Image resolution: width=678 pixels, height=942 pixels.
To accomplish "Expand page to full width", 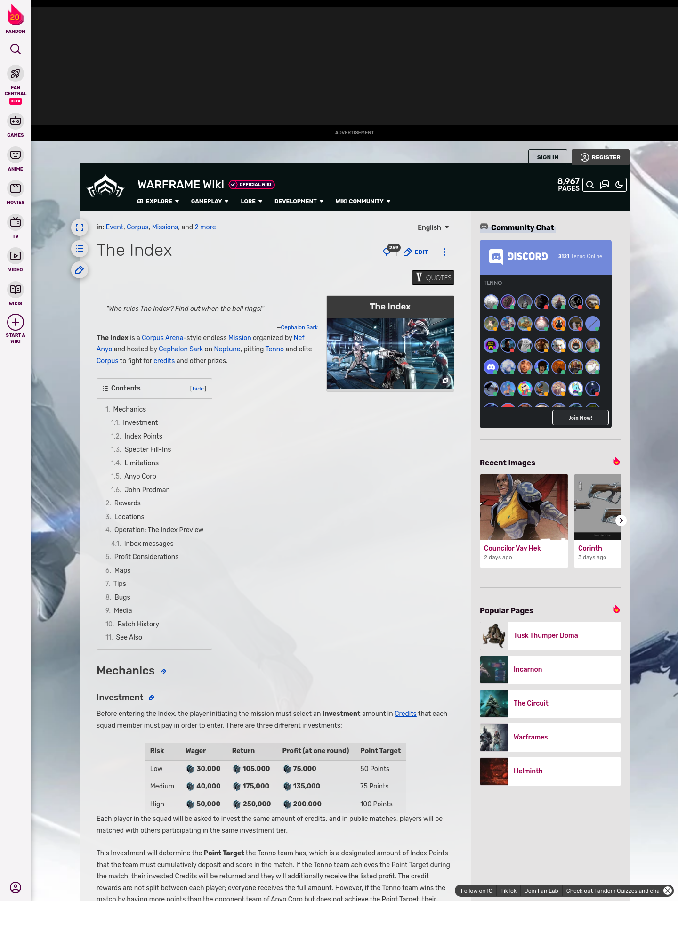I will [x=80, y=227].
